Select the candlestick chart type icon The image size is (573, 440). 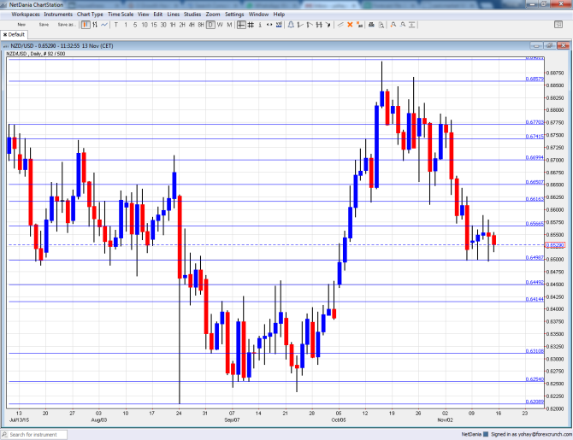(x=86, y=25)
